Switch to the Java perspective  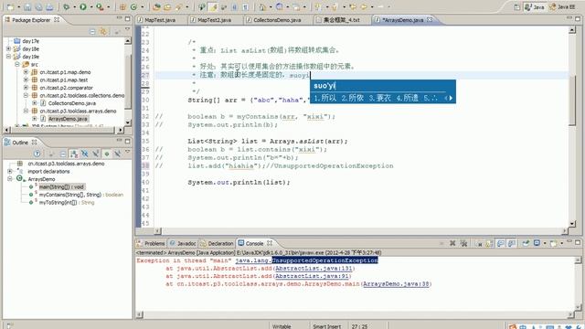coord(535,6)
